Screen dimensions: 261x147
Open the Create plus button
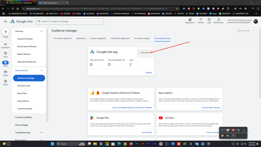(x=6, y=32)
